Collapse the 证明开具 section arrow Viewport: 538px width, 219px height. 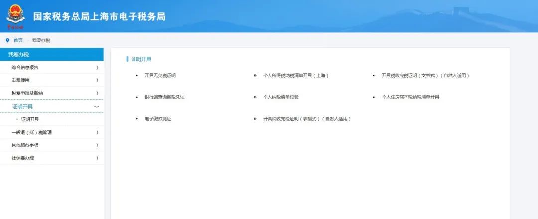pos(97,107)
